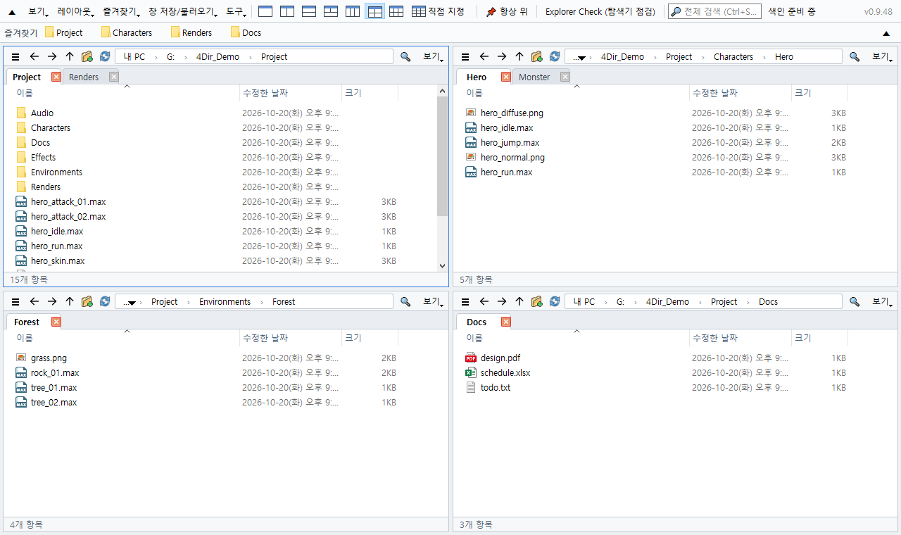The image size is (901, 535).
Task: Close the Docs tab
Action: point(505,322)
